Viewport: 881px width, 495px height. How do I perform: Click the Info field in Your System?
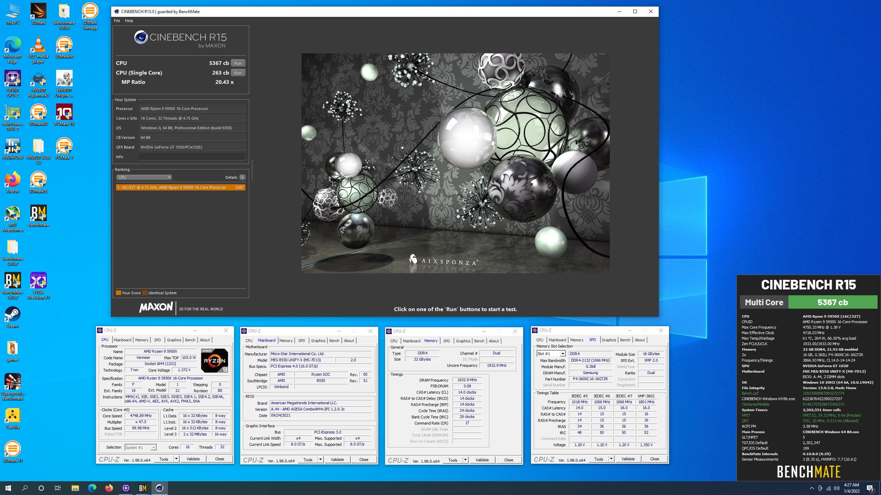[192, 157]
